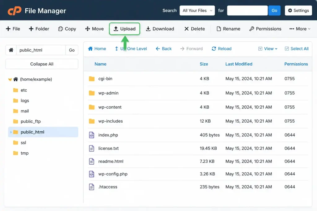Open the All Your Files search dropdown

(197, 11)
